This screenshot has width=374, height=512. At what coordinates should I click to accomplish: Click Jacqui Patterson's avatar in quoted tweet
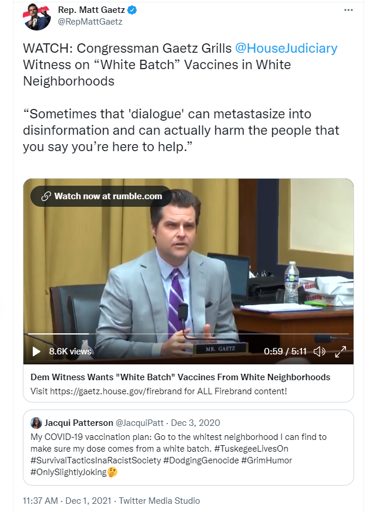[36, 423]
